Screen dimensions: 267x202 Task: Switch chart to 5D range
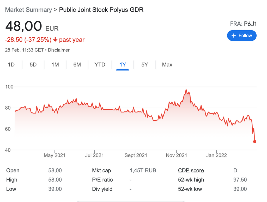pos(33,65)
